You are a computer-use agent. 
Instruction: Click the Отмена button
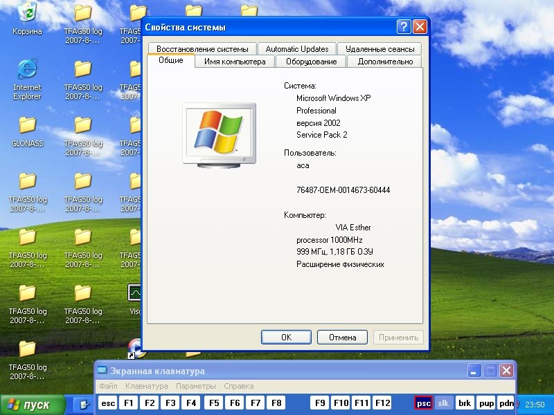tap(342, 337)
